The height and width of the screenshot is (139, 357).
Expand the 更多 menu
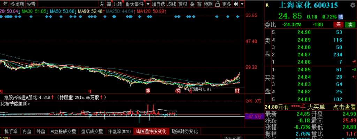pos(227,4)
